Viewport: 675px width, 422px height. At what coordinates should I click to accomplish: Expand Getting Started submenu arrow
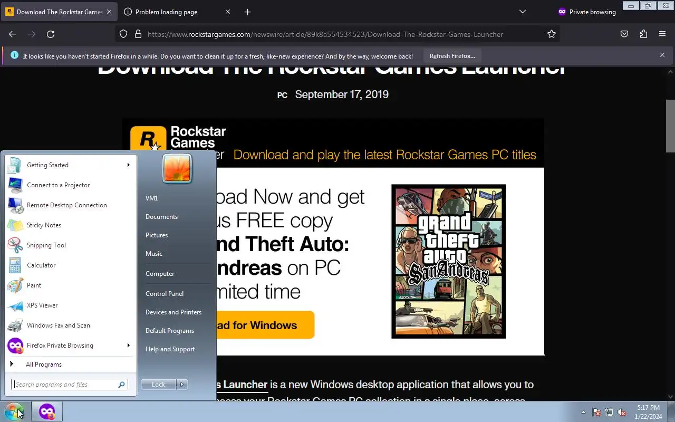point(128,165)
